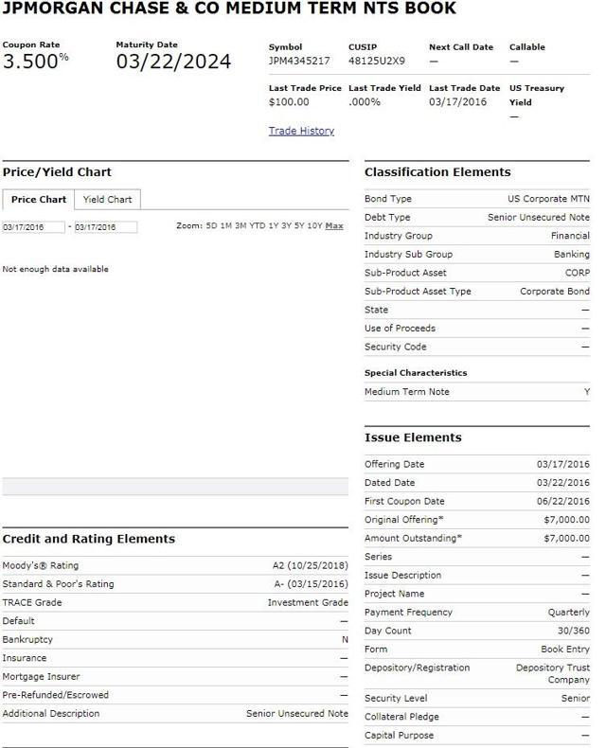Click the maturity date 03/22/2024
Viewport: 606px width, 748px height.
click(173, 62)
